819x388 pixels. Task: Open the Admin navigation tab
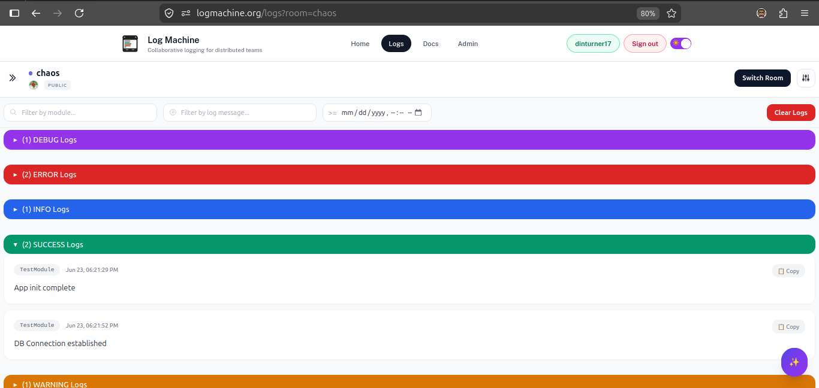pyautogui.click(x=468, y=44)
